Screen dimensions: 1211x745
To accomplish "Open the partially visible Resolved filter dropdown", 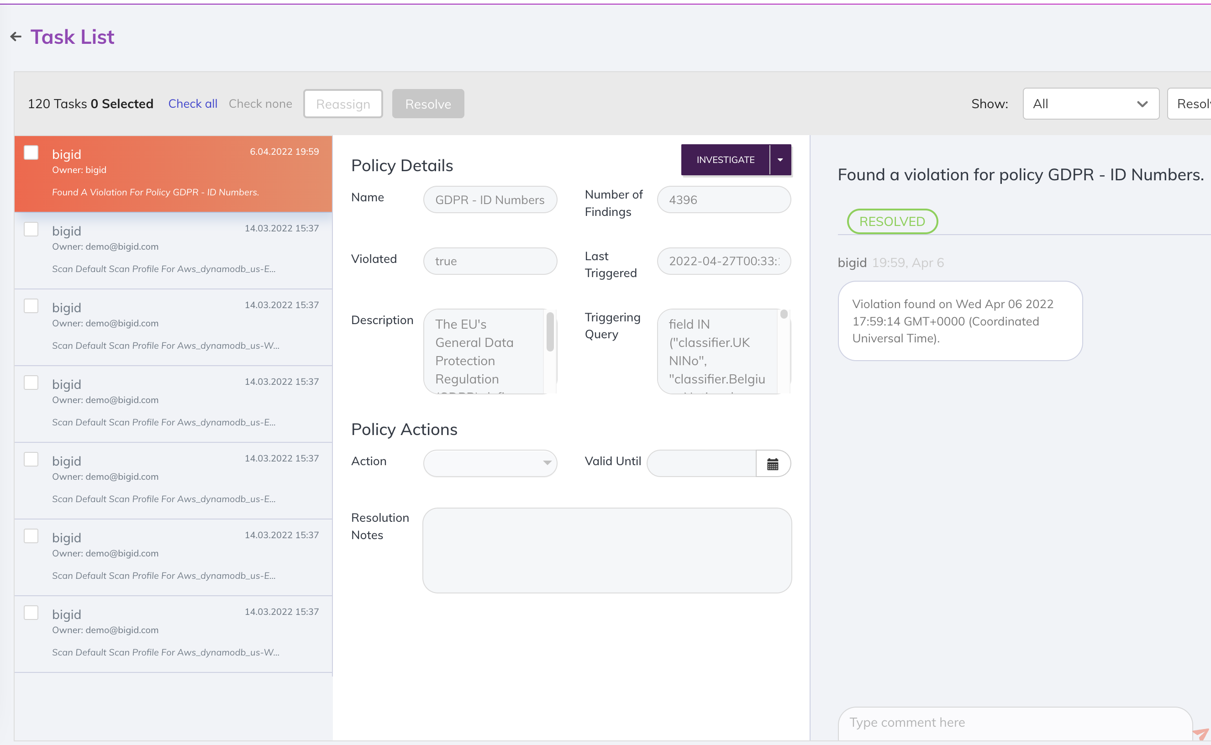I will [x=1190, y=104].
